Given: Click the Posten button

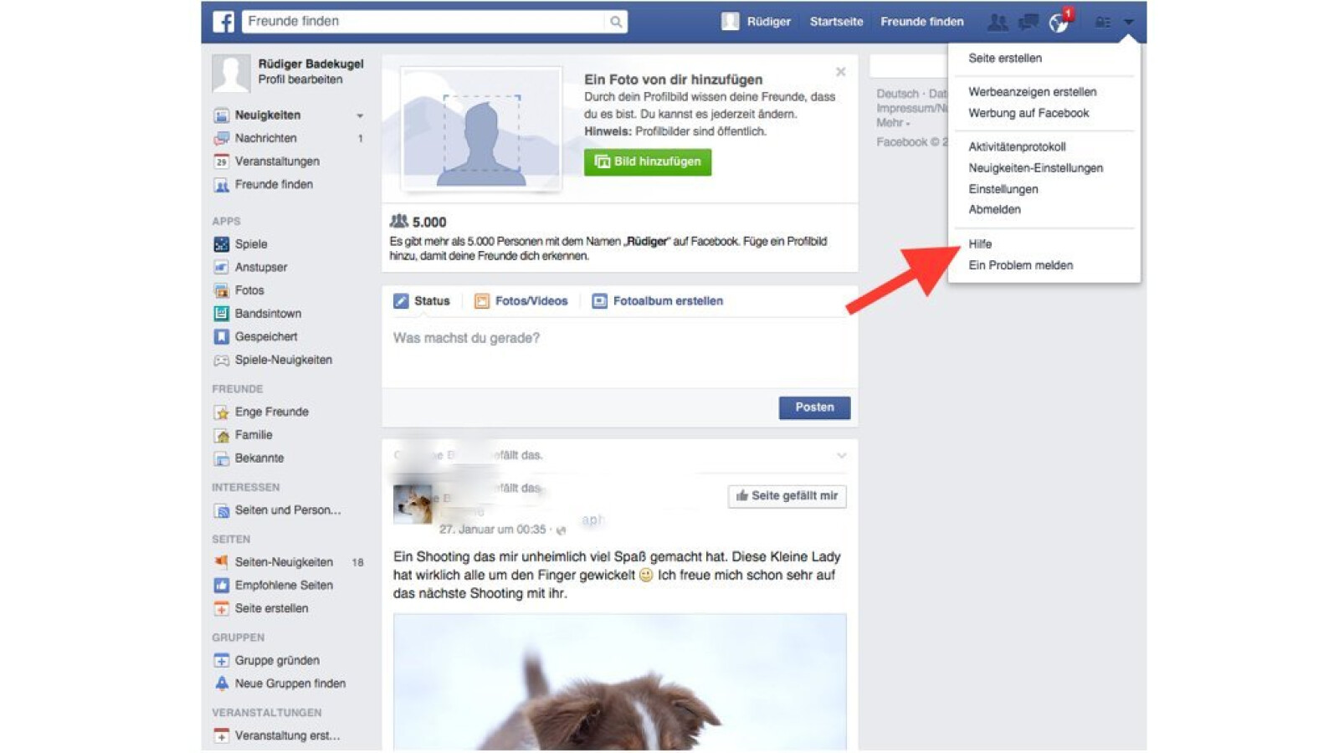Looking at the screenshot, I should (x=813, y=407).
